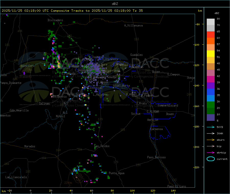Click the dBZ title at the top

115,4
